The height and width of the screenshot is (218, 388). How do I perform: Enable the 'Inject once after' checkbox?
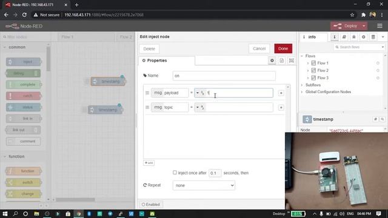(175, 173)
